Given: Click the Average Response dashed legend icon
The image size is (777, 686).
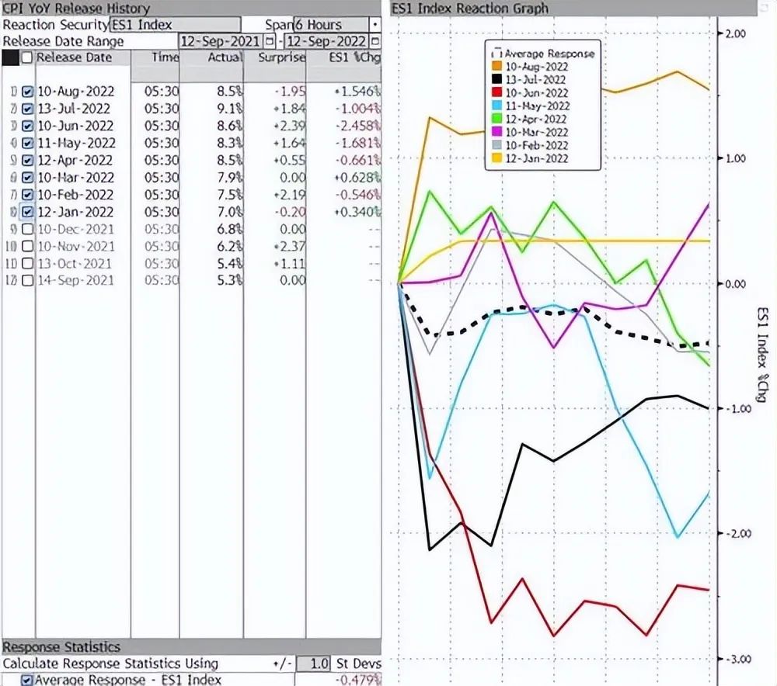Looking at the screenshot, I should (496, 54).
